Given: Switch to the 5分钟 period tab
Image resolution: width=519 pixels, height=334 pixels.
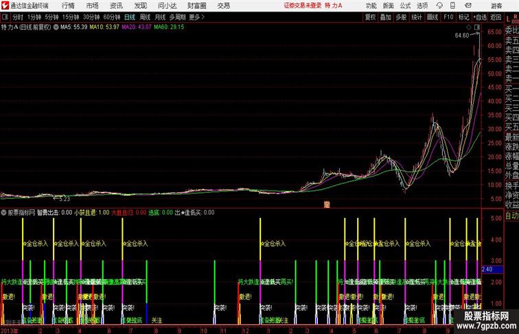Looking at the screenshot, I should [51, 17].
